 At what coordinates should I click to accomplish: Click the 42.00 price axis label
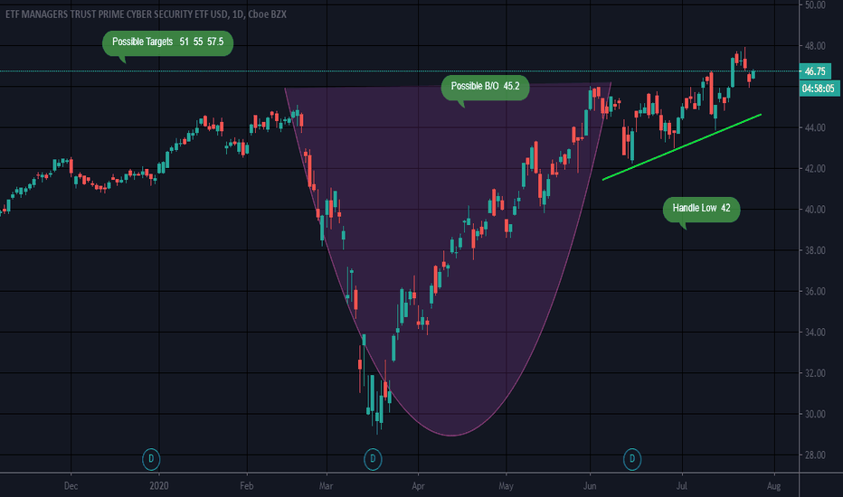[x=814, y=169]
